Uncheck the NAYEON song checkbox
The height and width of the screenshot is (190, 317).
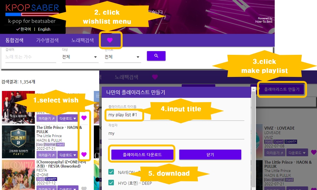click(111, 172)
